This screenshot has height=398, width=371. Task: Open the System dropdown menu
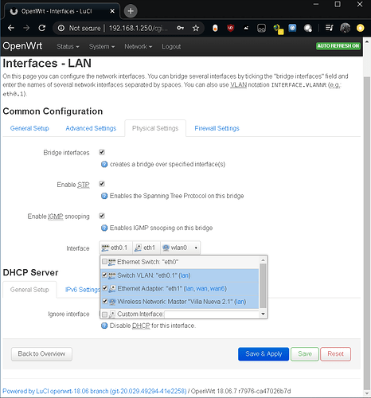tap(102, 46)
